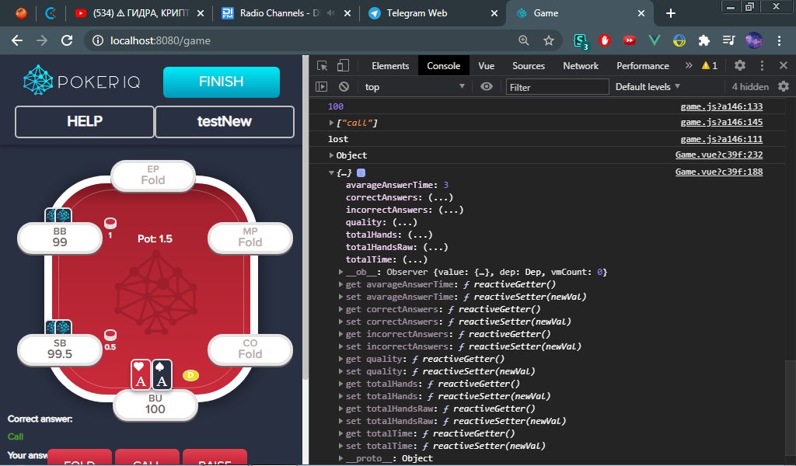The height and width of the screenshot is (466, 796).
Task: Click the console Filter input
Action: tap(557, 87)
